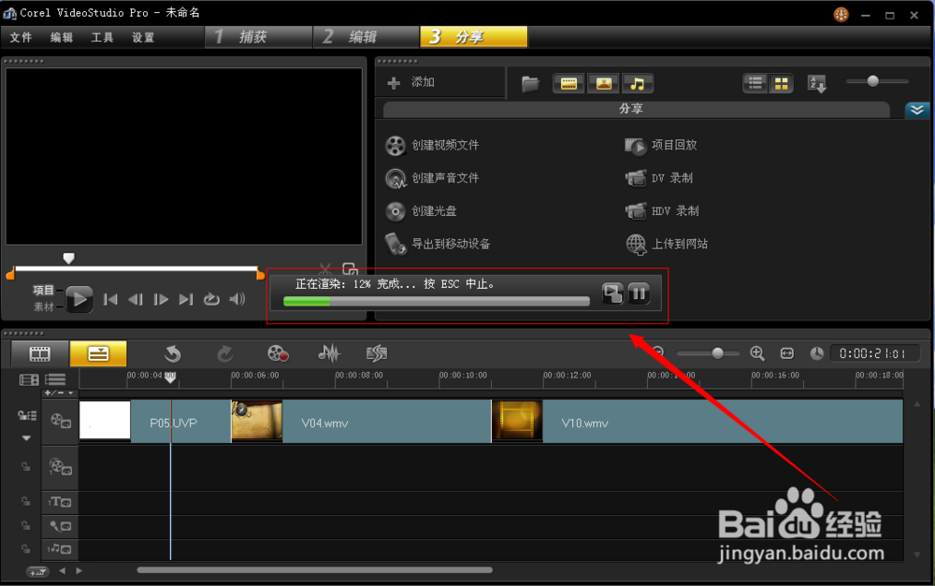Click the 添加 add media button
The image size is (935, 586).
pos(411,82)
